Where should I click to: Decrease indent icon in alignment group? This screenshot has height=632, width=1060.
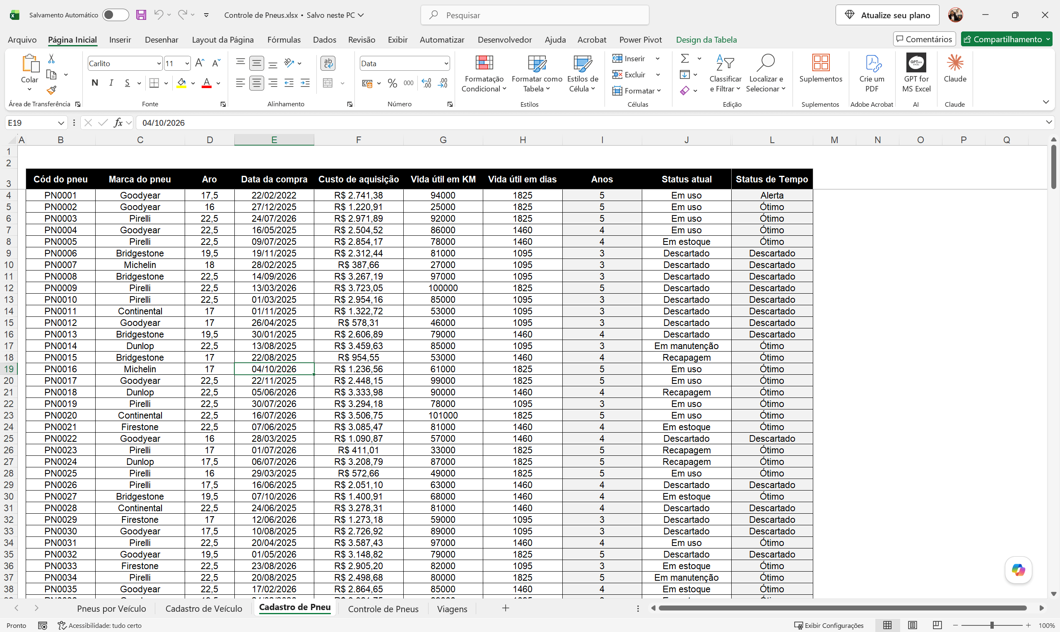tap(289, 83)
